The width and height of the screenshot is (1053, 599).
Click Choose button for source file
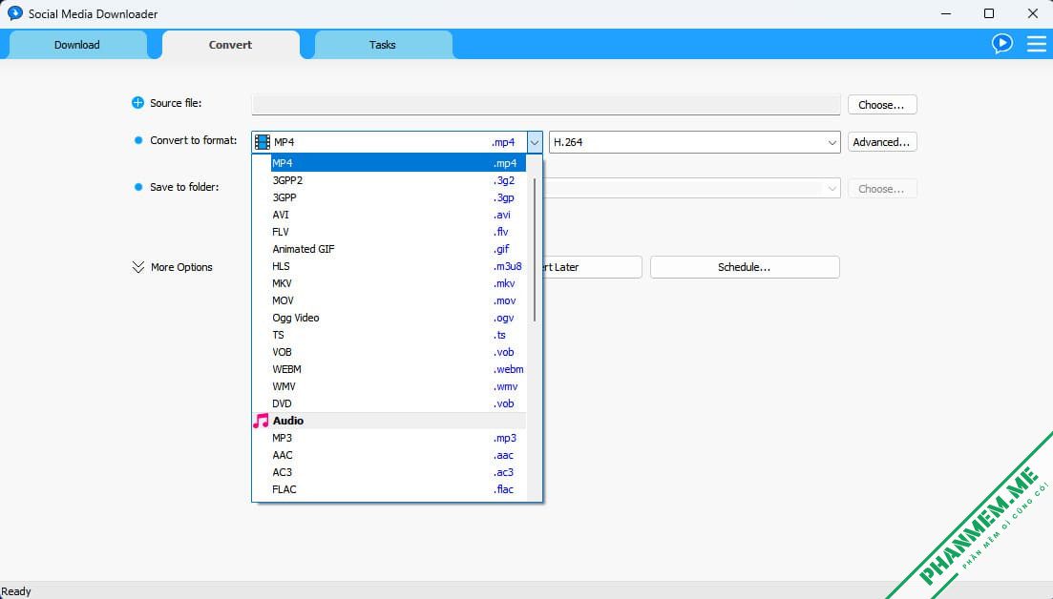pos(882,105)
